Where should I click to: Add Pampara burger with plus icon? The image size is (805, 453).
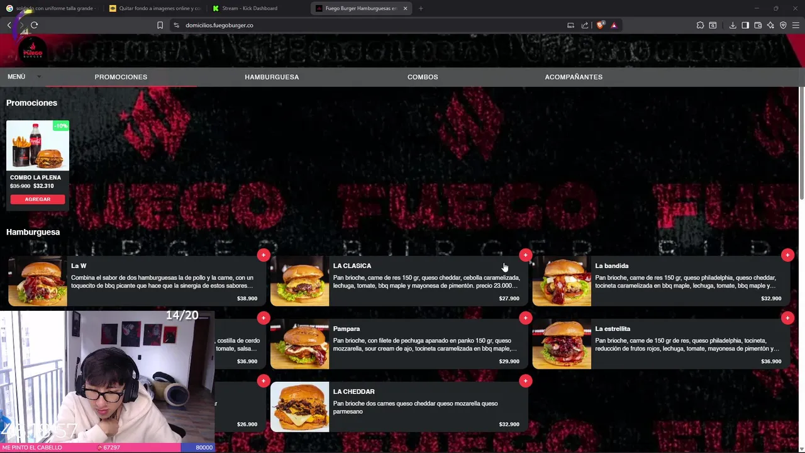[526, 318]
